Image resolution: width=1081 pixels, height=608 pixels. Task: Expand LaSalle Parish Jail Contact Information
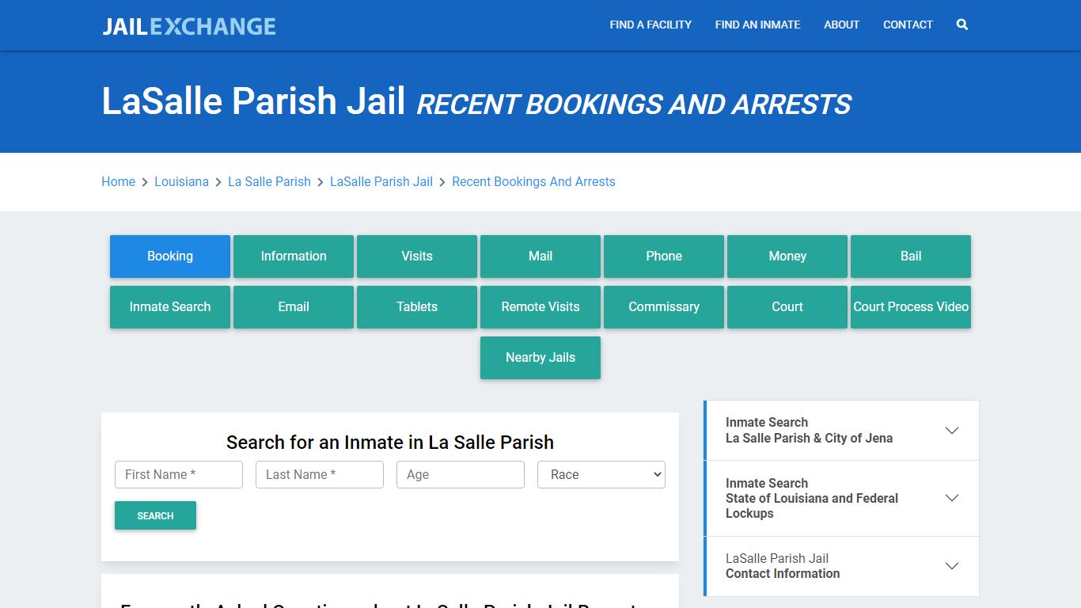[x=842, y=566]
